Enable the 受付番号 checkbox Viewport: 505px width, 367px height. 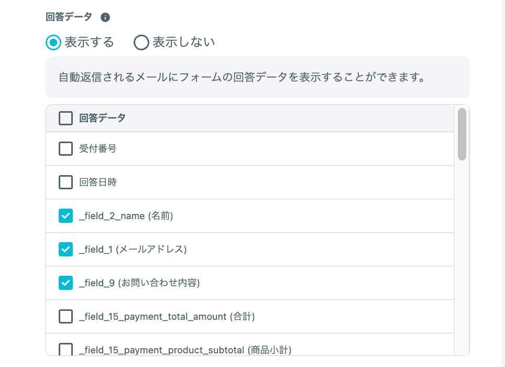click(x=65, y=149)
